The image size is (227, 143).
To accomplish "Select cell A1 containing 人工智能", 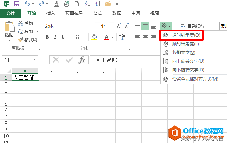I will (x=25, y=77).
